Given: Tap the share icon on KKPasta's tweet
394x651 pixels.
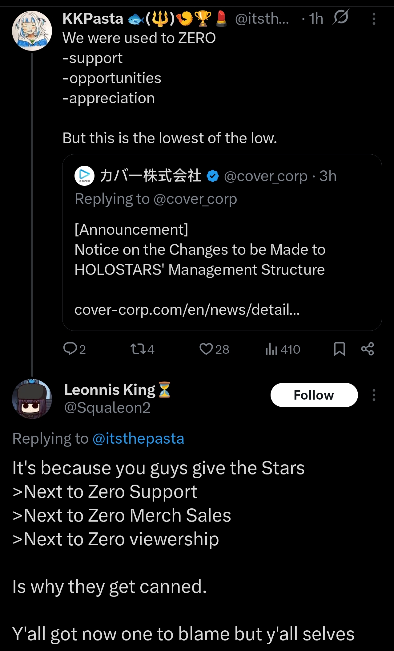Looking at the screenshot, I should [x=367, y=349].
